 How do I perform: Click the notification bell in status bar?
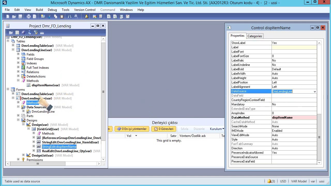click(269, 181)
